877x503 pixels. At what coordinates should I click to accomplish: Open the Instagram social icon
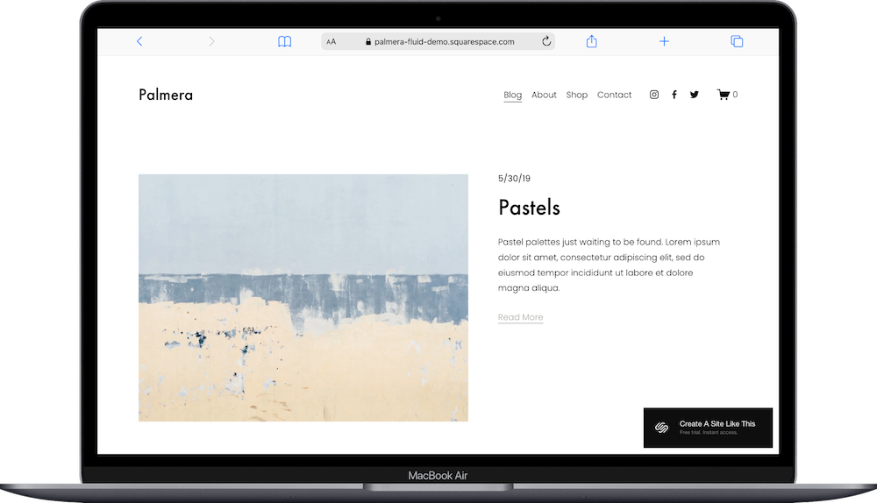click(x=654, y=95)
